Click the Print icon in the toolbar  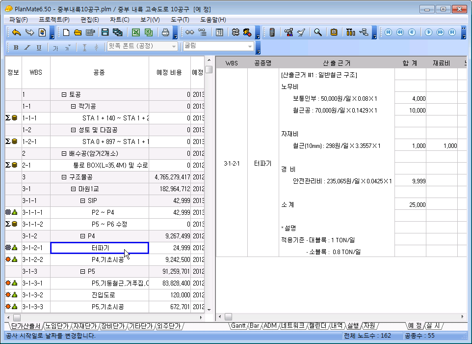166,32
